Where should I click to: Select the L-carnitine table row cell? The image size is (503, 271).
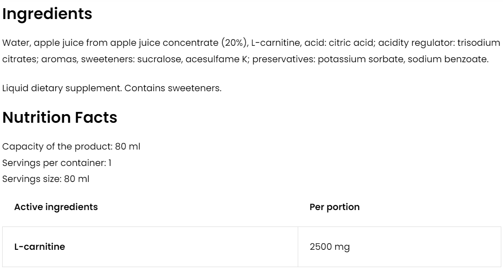(x=40, y=247)
